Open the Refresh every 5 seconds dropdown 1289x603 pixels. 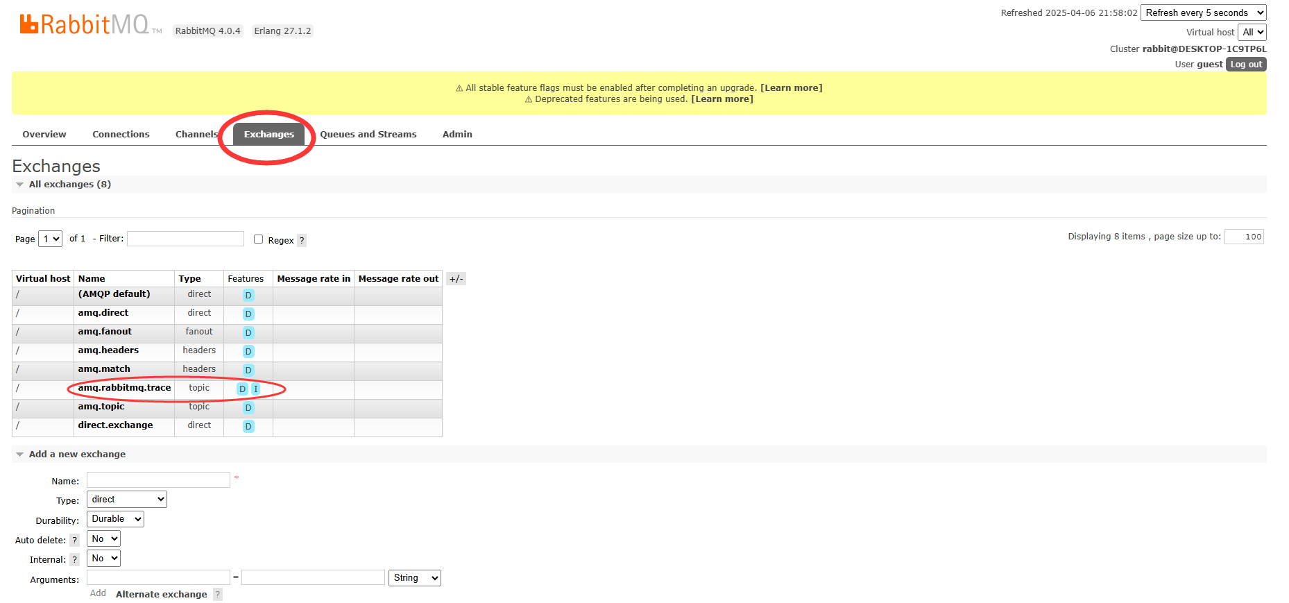(1204, 12)
